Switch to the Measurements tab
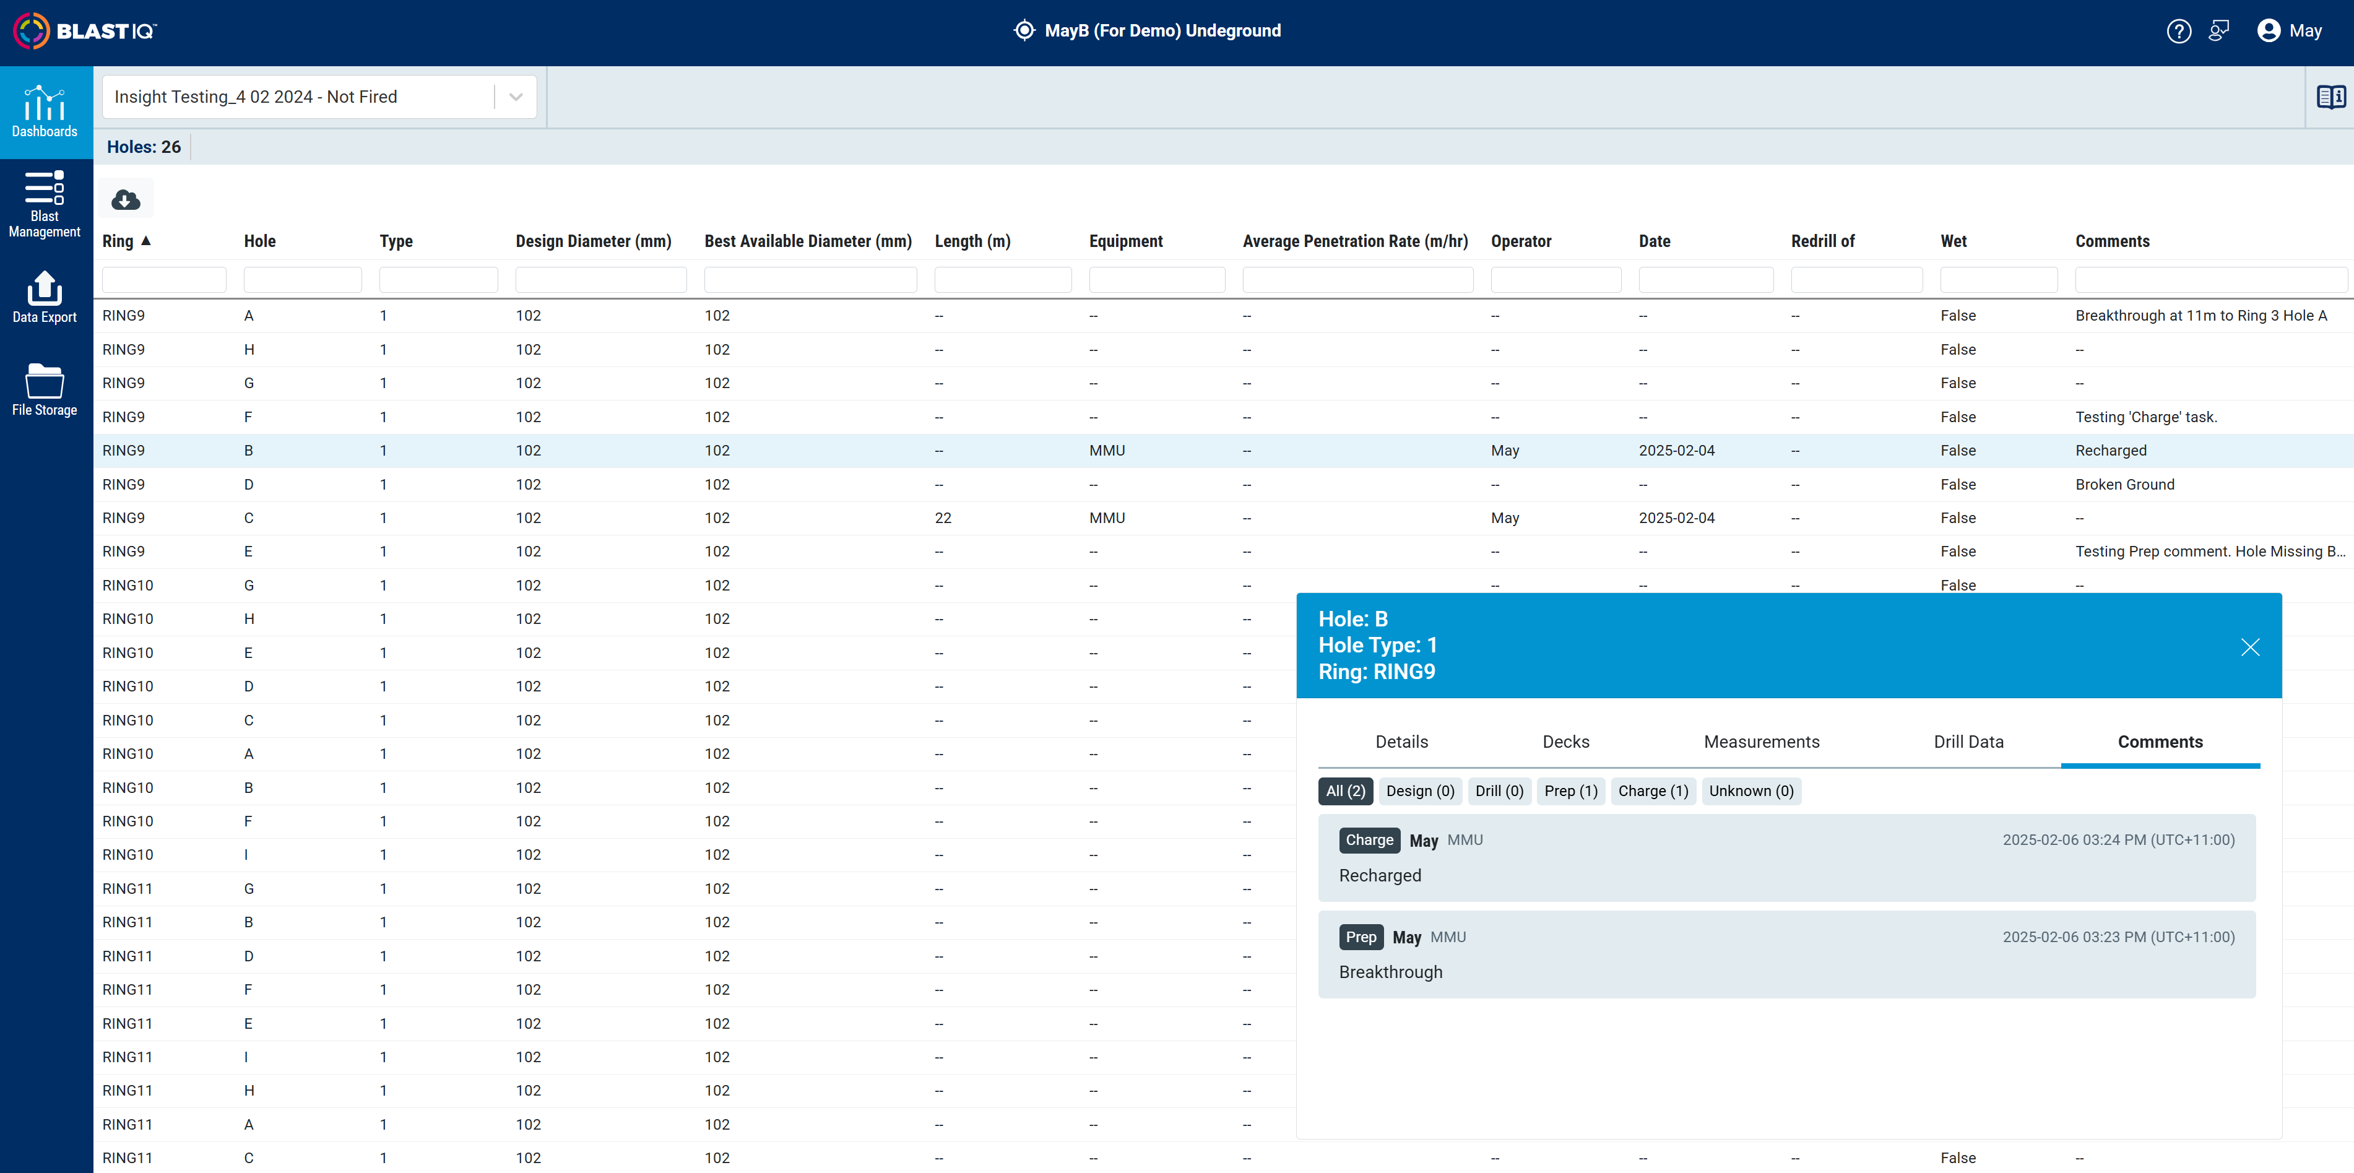The height and width of the screenshot is (1173, 2354). coord(1761,742)
